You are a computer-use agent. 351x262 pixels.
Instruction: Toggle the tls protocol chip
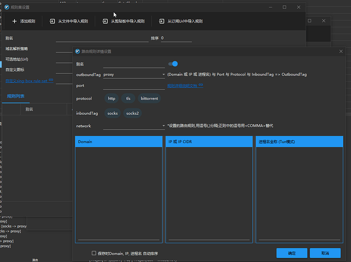coord(128,99)
